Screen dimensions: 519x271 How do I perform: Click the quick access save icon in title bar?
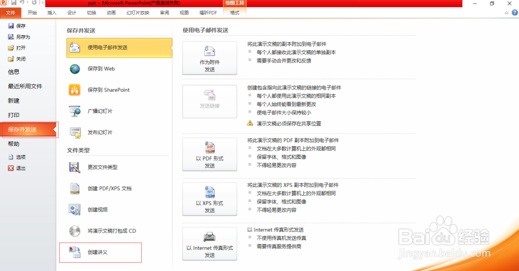click(13, 3)
